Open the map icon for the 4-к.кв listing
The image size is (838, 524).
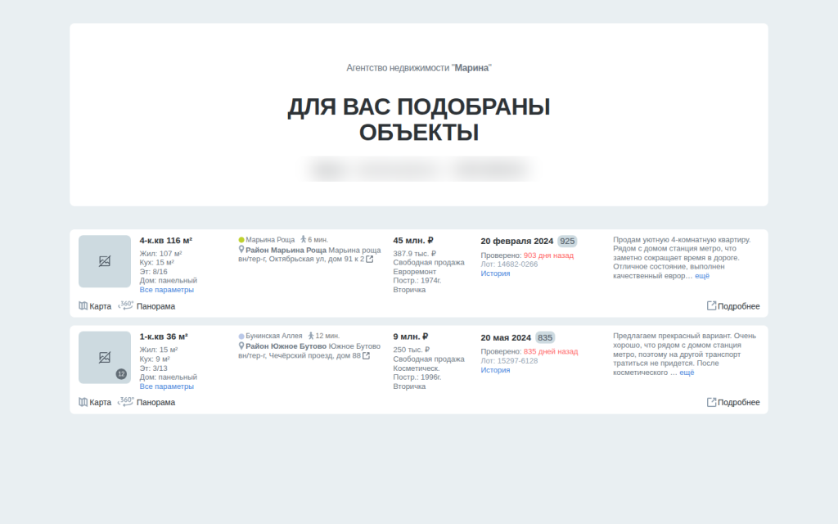pos(83,306)
